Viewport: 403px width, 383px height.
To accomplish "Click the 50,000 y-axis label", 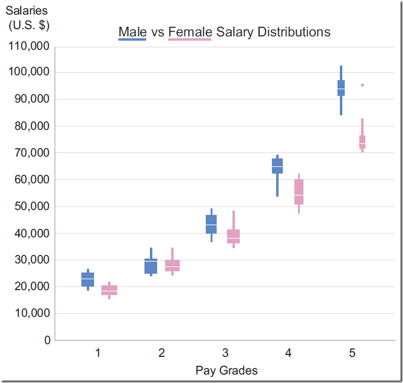I will coord(30,206).
